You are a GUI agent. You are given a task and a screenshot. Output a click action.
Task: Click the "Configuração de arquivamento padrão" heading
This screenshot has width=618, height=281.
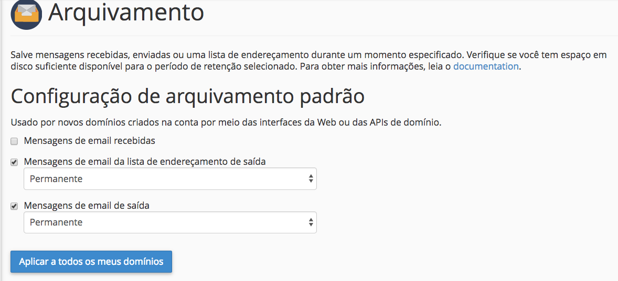tap(187, 97)
